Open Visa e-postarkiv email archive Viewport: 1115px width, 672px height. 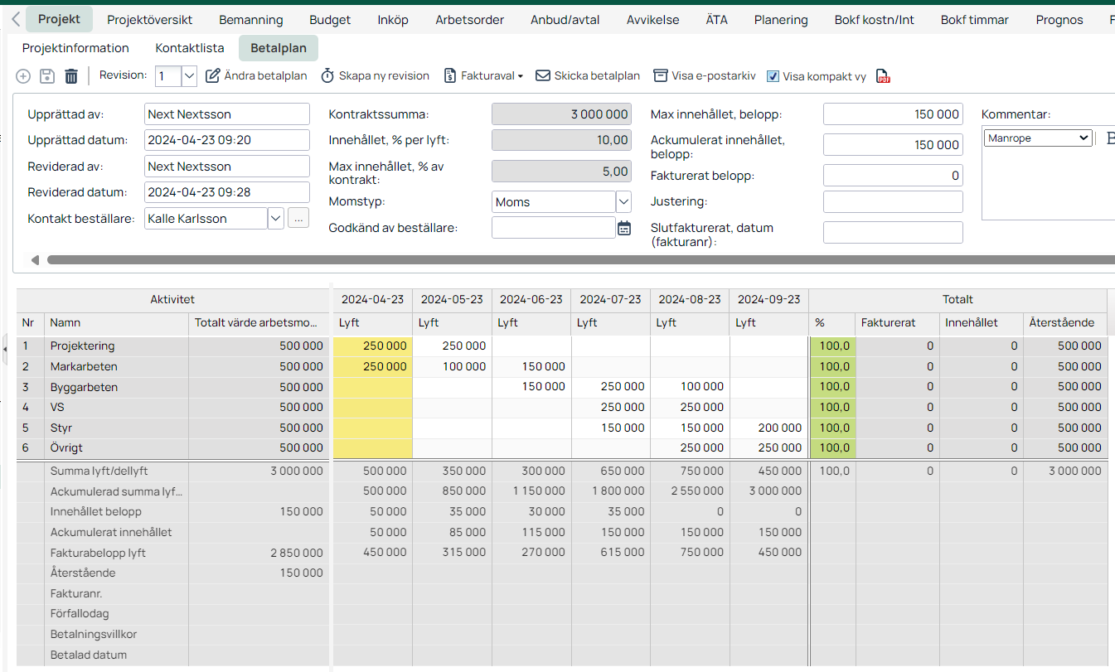[x=705, y=76]
